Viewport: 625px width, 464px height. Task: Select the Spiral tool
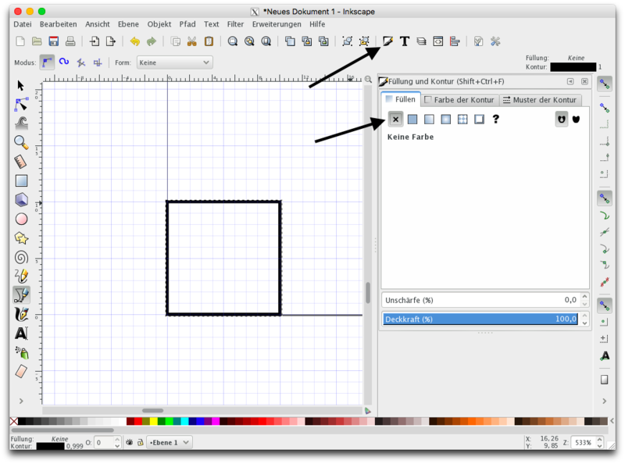pos(21,257)
